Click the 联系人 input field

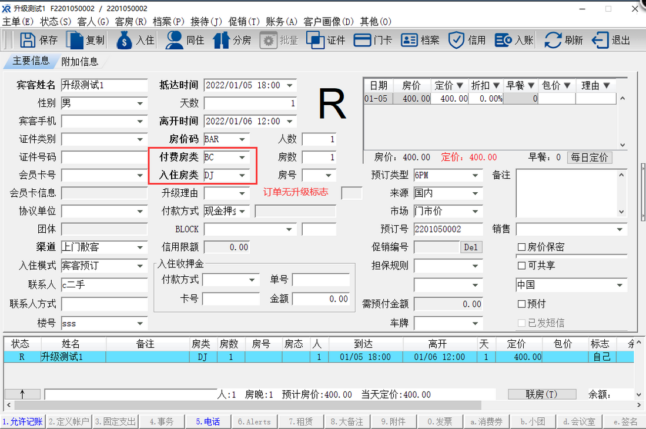pyautogui.click(x=104, y=284)
